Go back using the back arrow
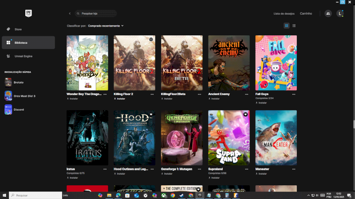Screen dimensions: 355x199 point(70,14)
